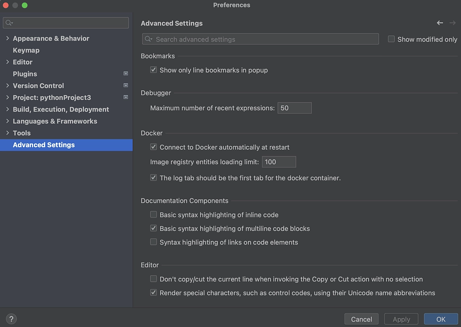Click the OK button
The height and width of the screenshot is (327, 461).
441,319
